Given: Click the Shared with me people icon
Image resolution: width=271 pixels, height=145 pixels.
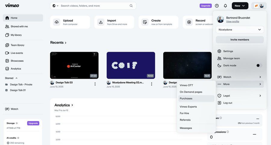Looking at the screenshot, I should 7,26.
